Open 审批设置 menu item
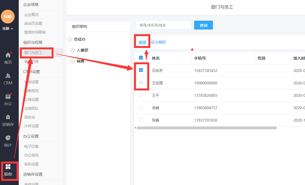 coord(31,164)
